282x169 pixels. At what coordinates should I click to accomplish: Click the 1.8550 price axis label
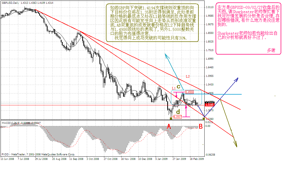pyautogui.click(x=209, y=33)
